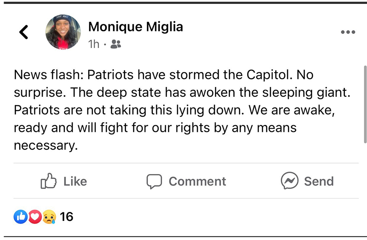367x240 pixels.
Task: Go back using the left chevron arrow
Action: point(24,32)
